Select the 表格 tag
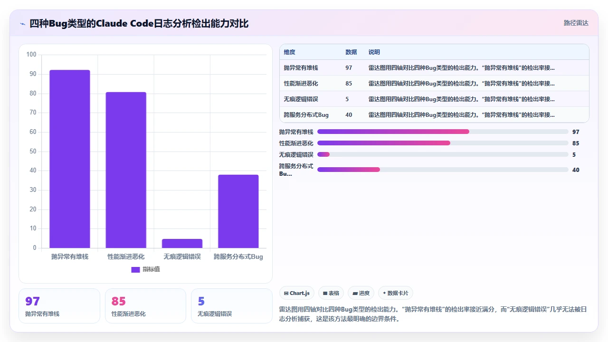Viewport: 608px width, 342px height. coord(331,293)
